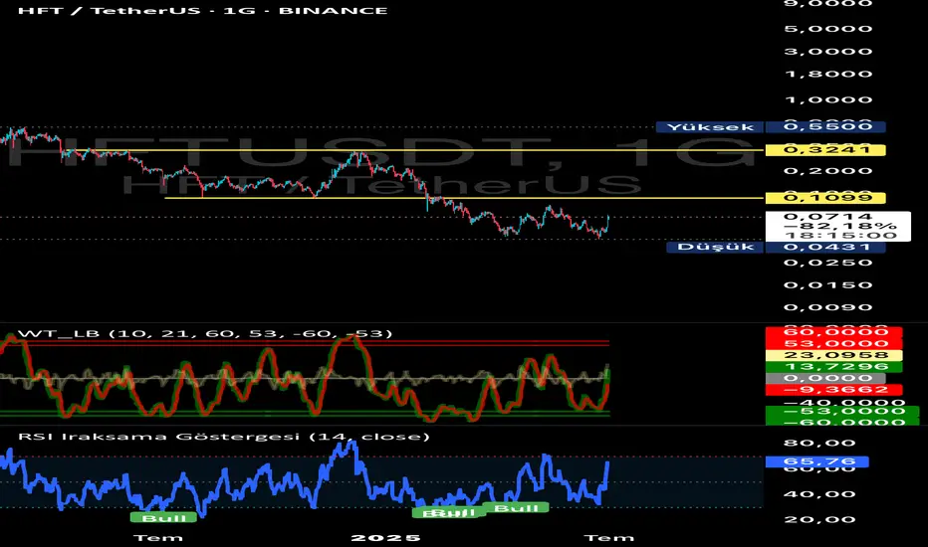Click the right Tem time axis label

pos(609,538)
